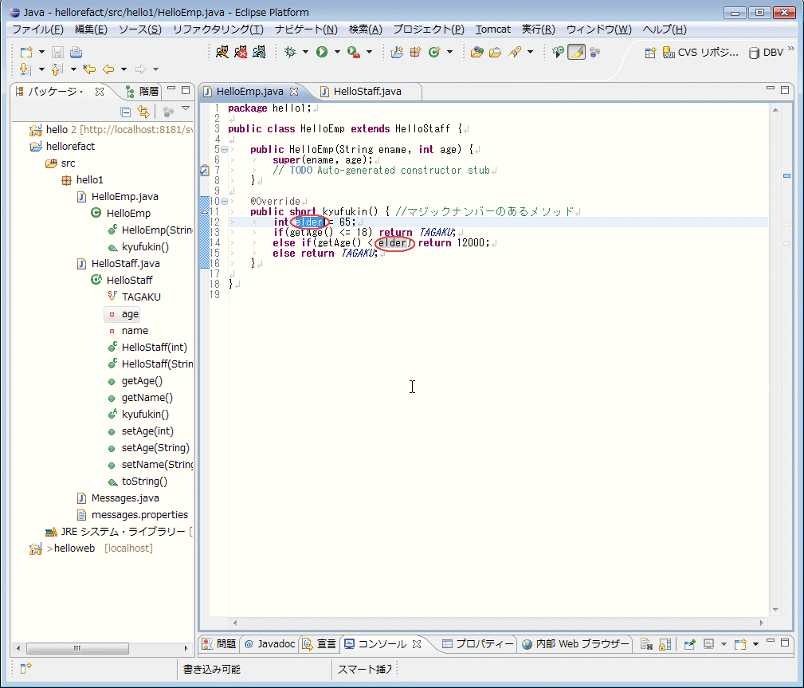This screenshot has width=804, height=688.
Task: Select the TAGAKU field in HelloStaff
Action: pos(135,297)
